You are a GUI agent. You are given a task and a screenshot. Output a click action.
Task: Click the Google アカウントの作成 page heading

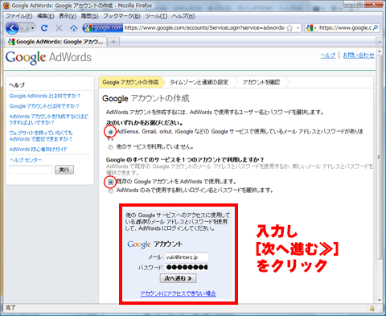146,99
